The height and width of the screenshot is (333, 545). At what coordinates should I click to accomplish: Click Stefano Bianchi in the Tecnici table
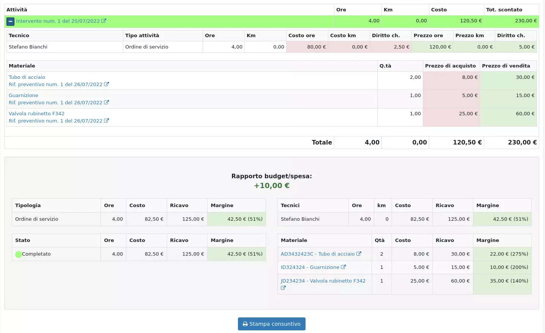(313, 219)
